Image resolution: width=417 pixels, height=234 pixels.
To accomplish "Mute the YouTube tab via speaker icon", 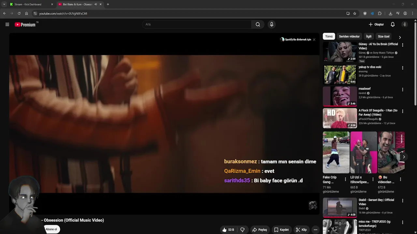I will click(95, 4).
